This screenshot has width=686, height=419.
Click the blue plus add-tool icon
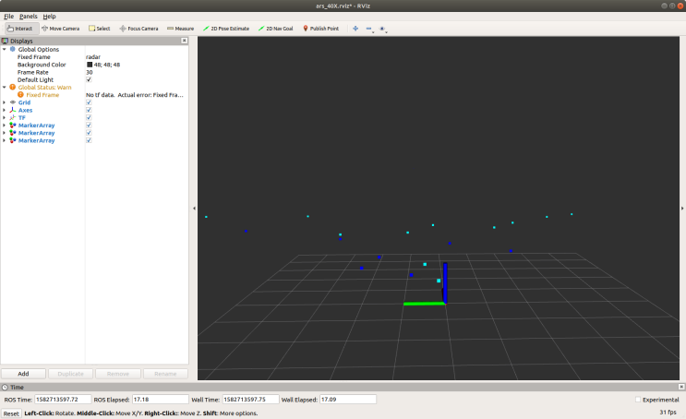(x=356, y=29)
